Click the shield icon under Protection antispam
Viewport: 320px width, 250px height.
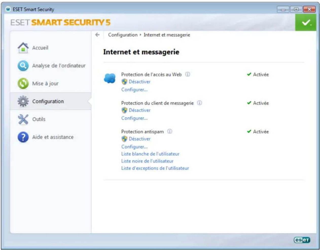[124, 139]
